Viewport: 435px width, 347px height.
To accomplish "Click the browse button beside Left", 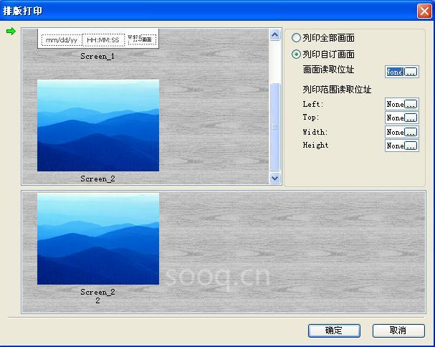I will [x=411, y=105].
